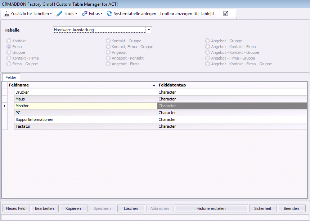Viewport: 310px width, 221px height.
Task: Select the Kontakt - Firma radio button
Action: [x=9, y=58]
